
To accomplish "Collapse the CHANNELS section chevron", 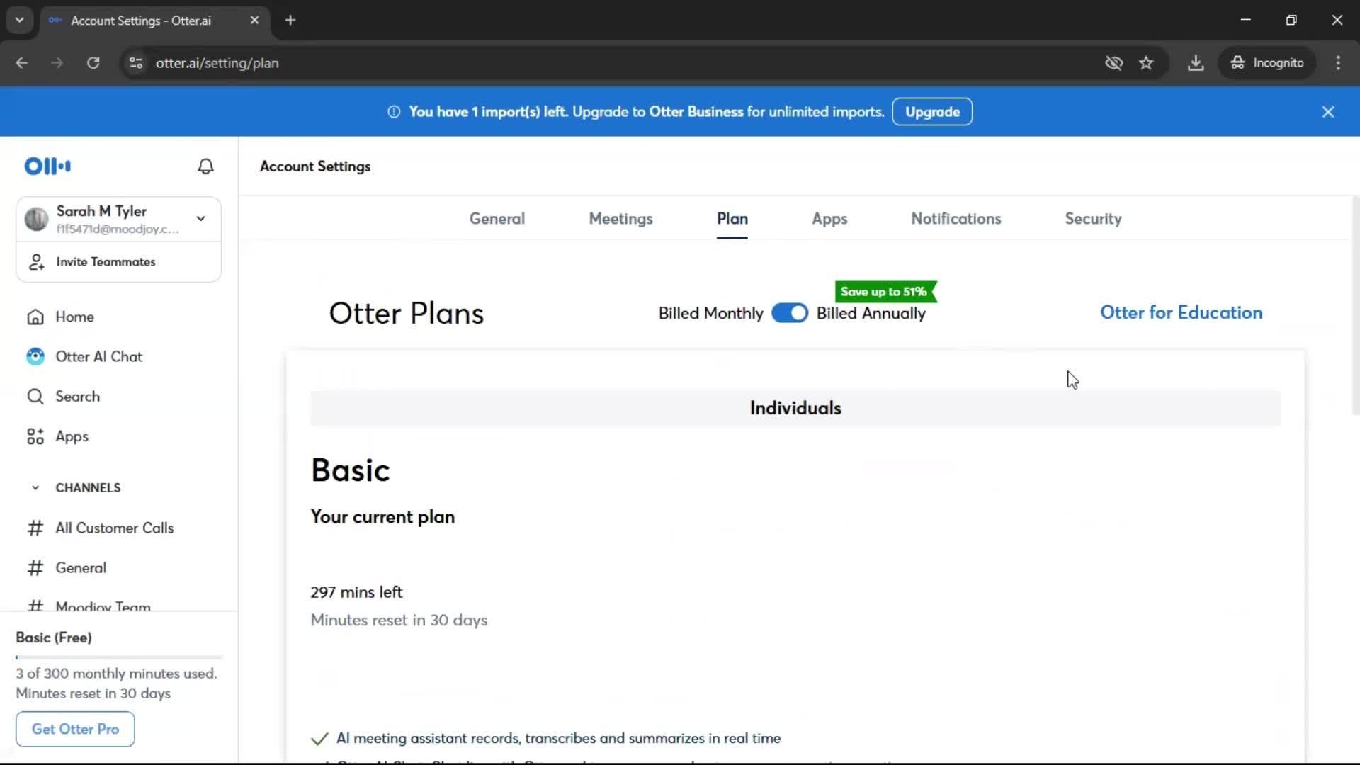I will tap(35, 488).
